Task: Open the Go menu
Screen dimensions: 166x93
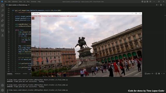Action: 24,2
